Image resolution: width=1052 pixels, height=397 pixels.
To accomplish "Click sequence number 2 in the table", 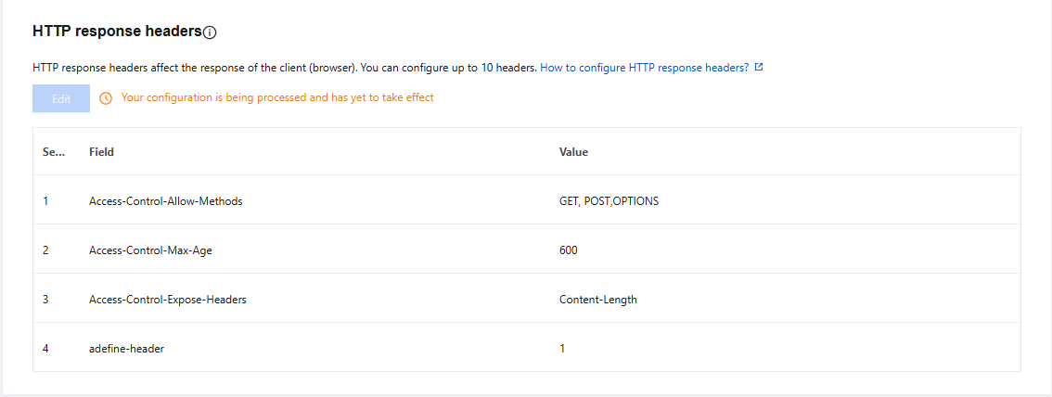I will tap(45, 250).
